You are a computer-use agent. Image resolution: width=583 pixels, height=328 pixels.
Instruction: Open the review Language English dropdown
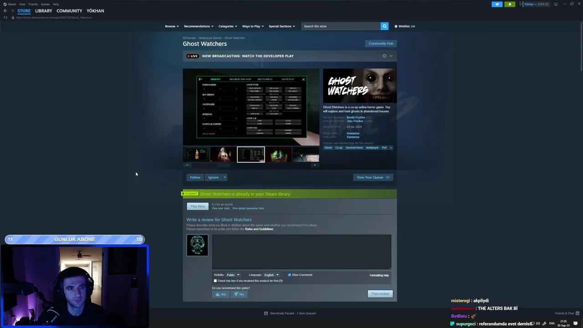point(271,275)
